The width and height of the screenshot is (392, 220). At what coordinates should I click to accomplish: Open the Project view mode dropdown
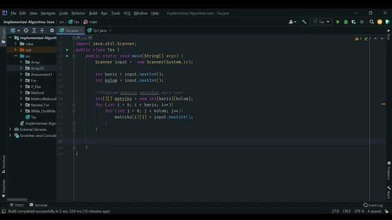click(x=15, y=31)
